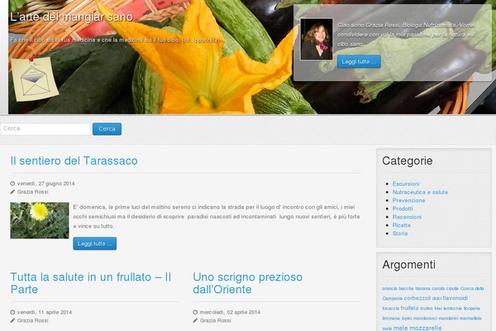Open the Prevenzione category
This screenshot has width=496, height=331.
pyautogui.click(x=408, y=200)
